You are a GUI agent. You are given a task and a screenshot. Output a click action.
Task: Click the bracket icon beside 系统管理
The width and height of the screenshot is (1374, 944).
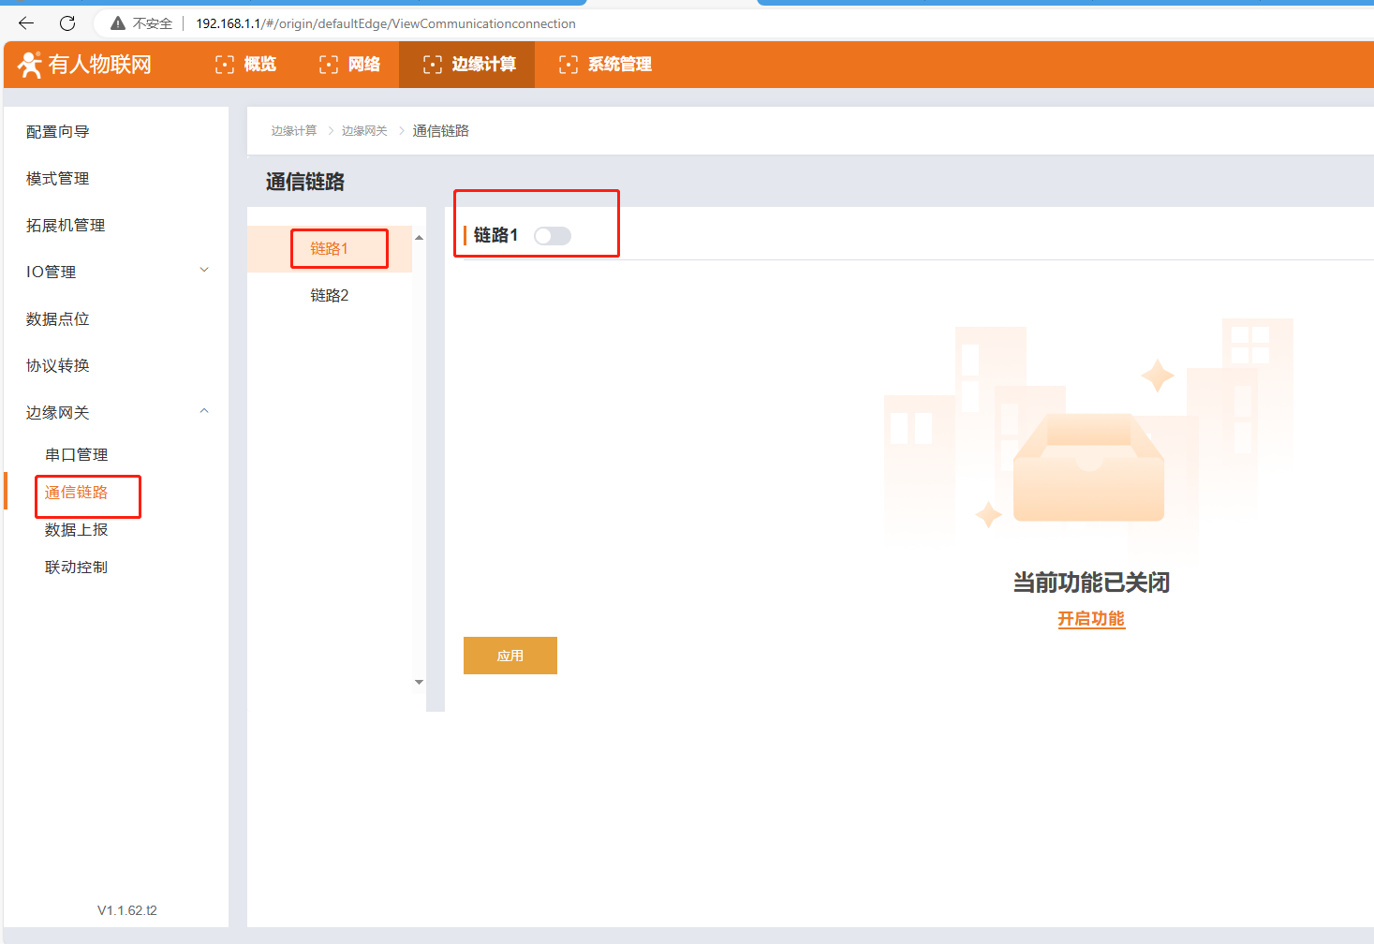coord(569,65)
